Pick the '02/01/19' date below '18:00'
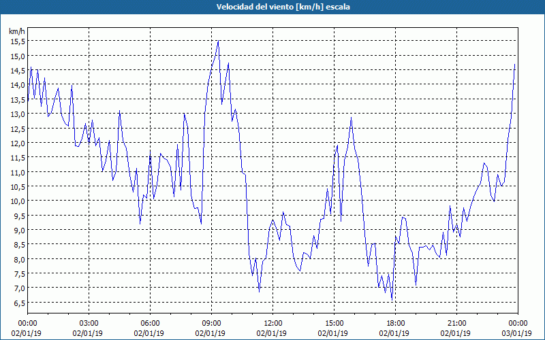Screen dimensions: 545x340 pos(394,333)
